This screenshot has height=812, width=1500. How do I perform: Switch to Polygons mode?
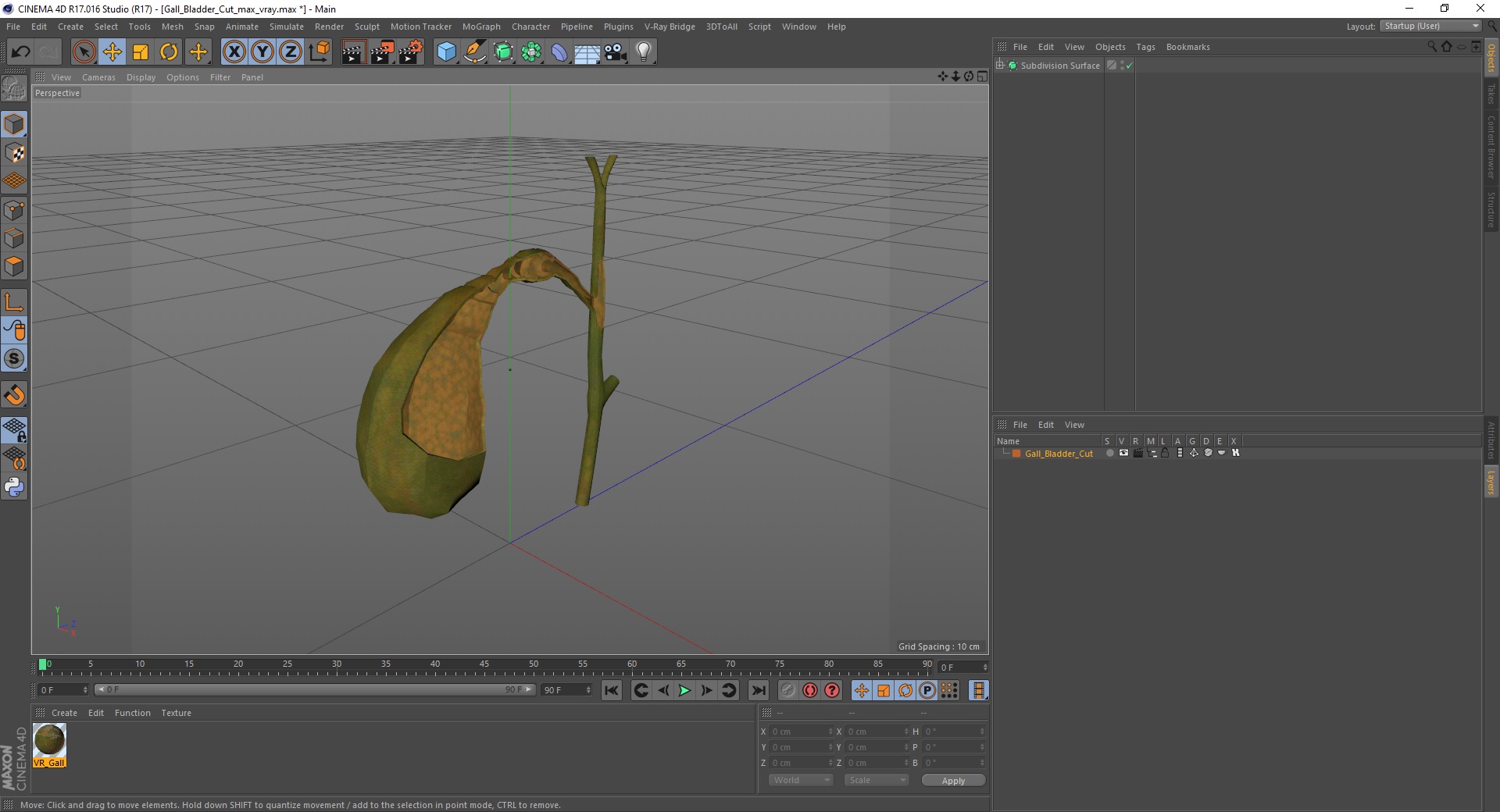[x=14, y=266]
